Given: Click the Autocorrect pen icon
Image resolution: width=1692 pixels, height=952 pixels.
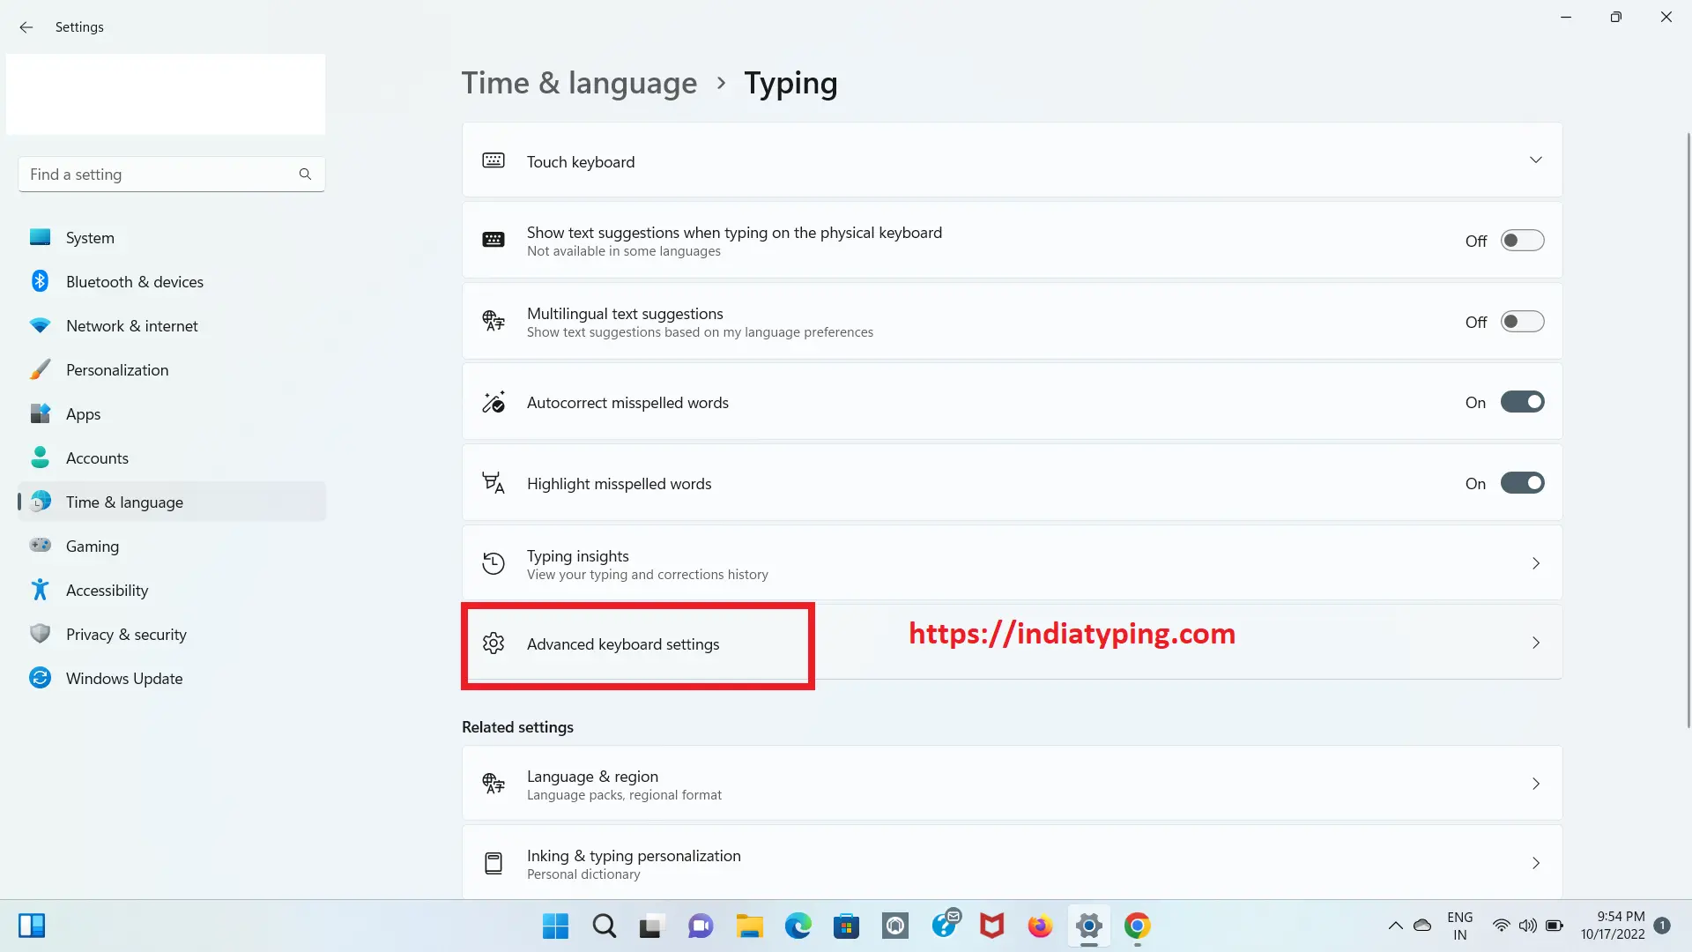Looking at the screenshot, I should pos(493,401).
